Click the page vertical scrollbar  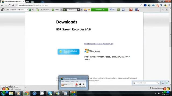[x=170, y=34]
